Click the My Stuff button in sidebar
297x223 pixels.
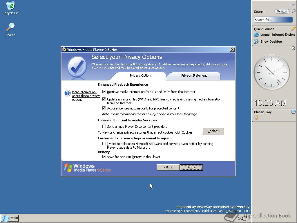pyautogui.click(x=282, y=11)
